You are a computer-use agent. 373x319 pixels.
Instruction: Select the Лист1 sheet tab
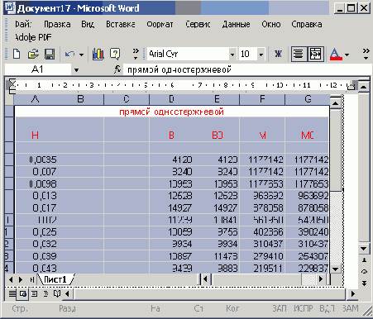point(55,279)
